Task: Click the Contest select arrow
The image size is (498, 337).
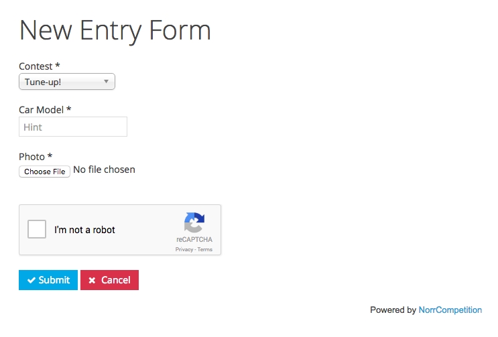Action: 107,82
